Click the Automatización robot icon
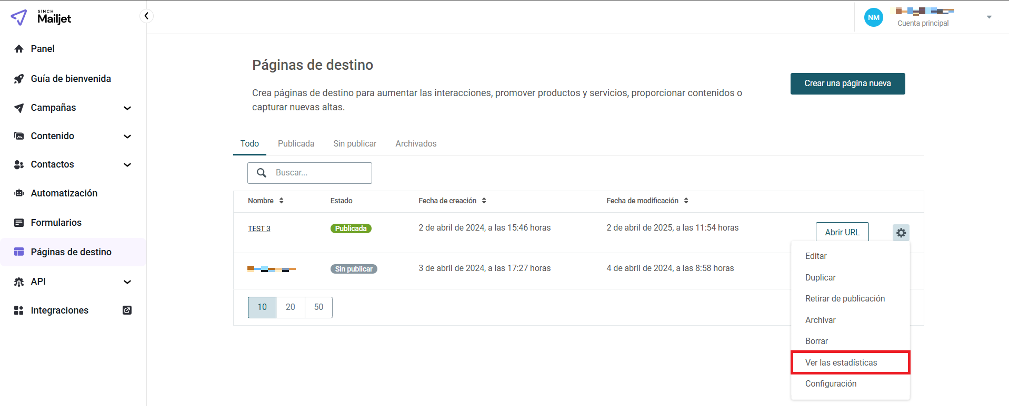This screenshot has height=406, width=1009. [19, 193]
